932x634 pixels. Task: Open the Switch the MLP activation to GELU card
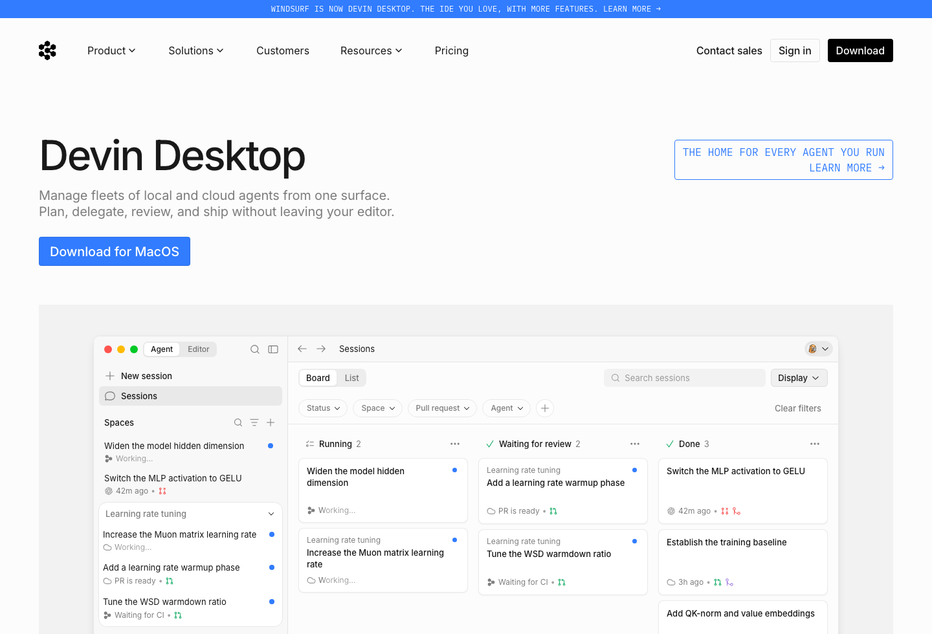click(743, 491)
